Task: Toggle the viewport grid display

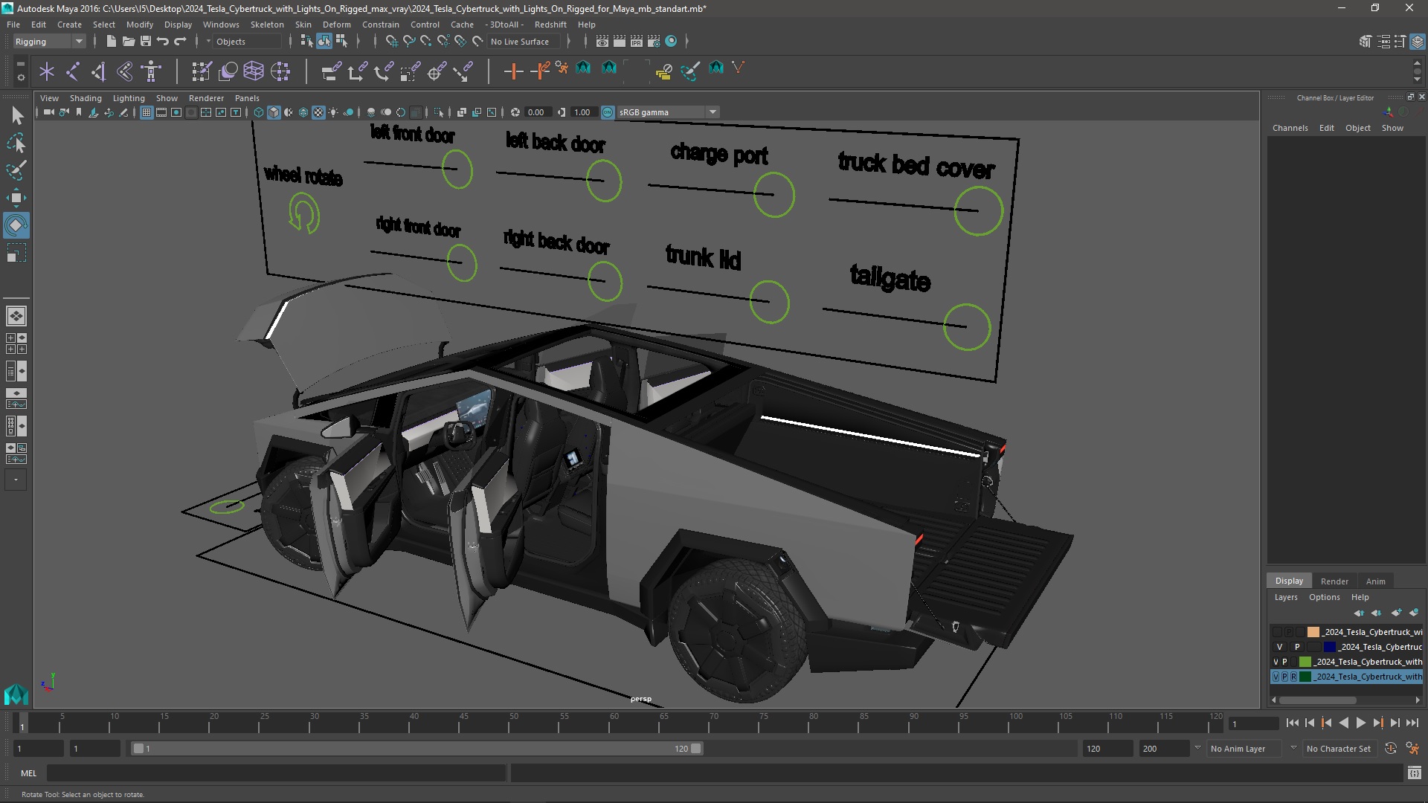Action: [147, 112]
